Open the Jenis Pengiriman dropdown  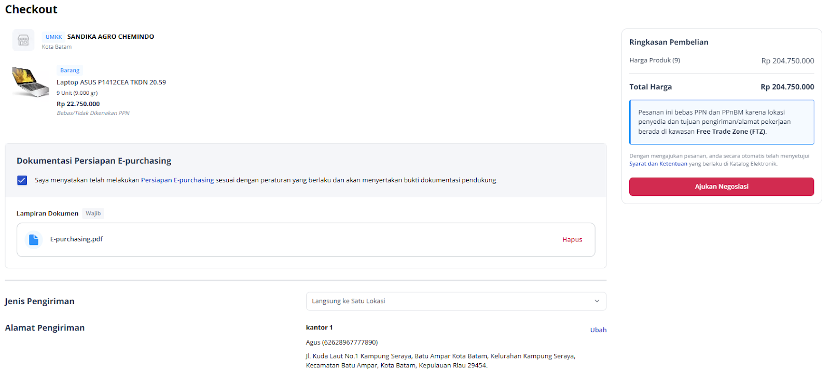click(x=456, y=301)
